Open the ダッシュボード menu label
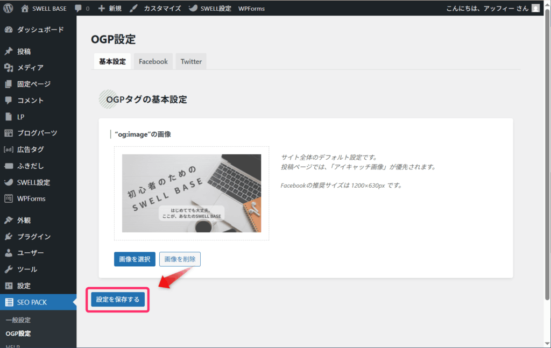Image resolution: width=551 pixels, height=348 pixels. pos(40,30)
